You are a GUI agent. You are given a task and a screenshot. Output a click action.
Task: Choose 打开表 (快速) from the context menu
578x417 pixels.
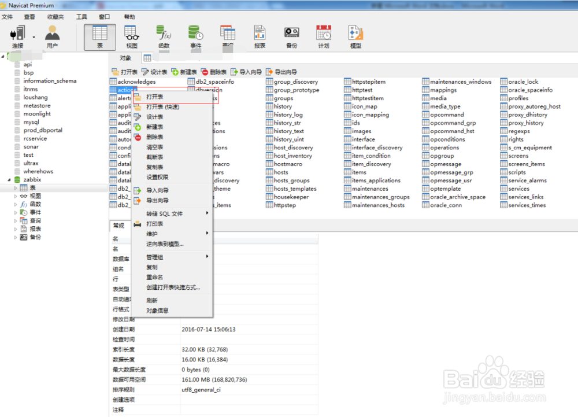(x=172, y=107)
